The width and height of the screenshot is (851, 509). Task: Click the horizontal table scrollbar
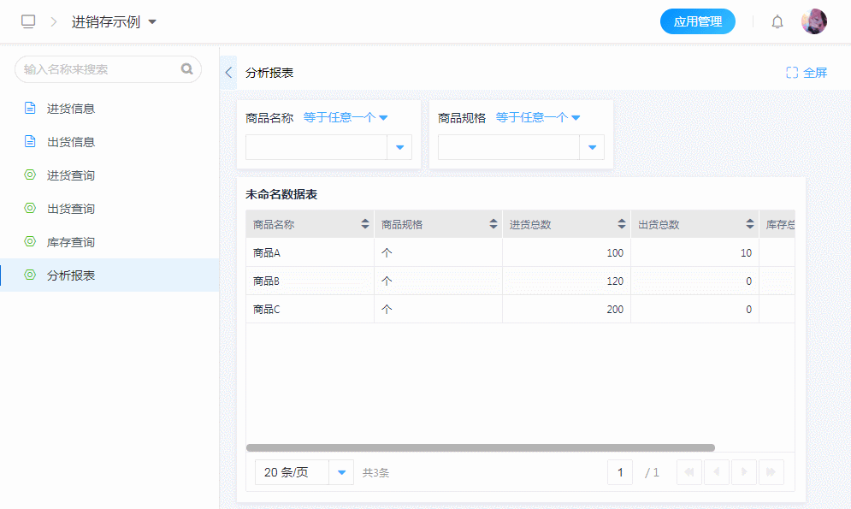(x=480, y=447)
